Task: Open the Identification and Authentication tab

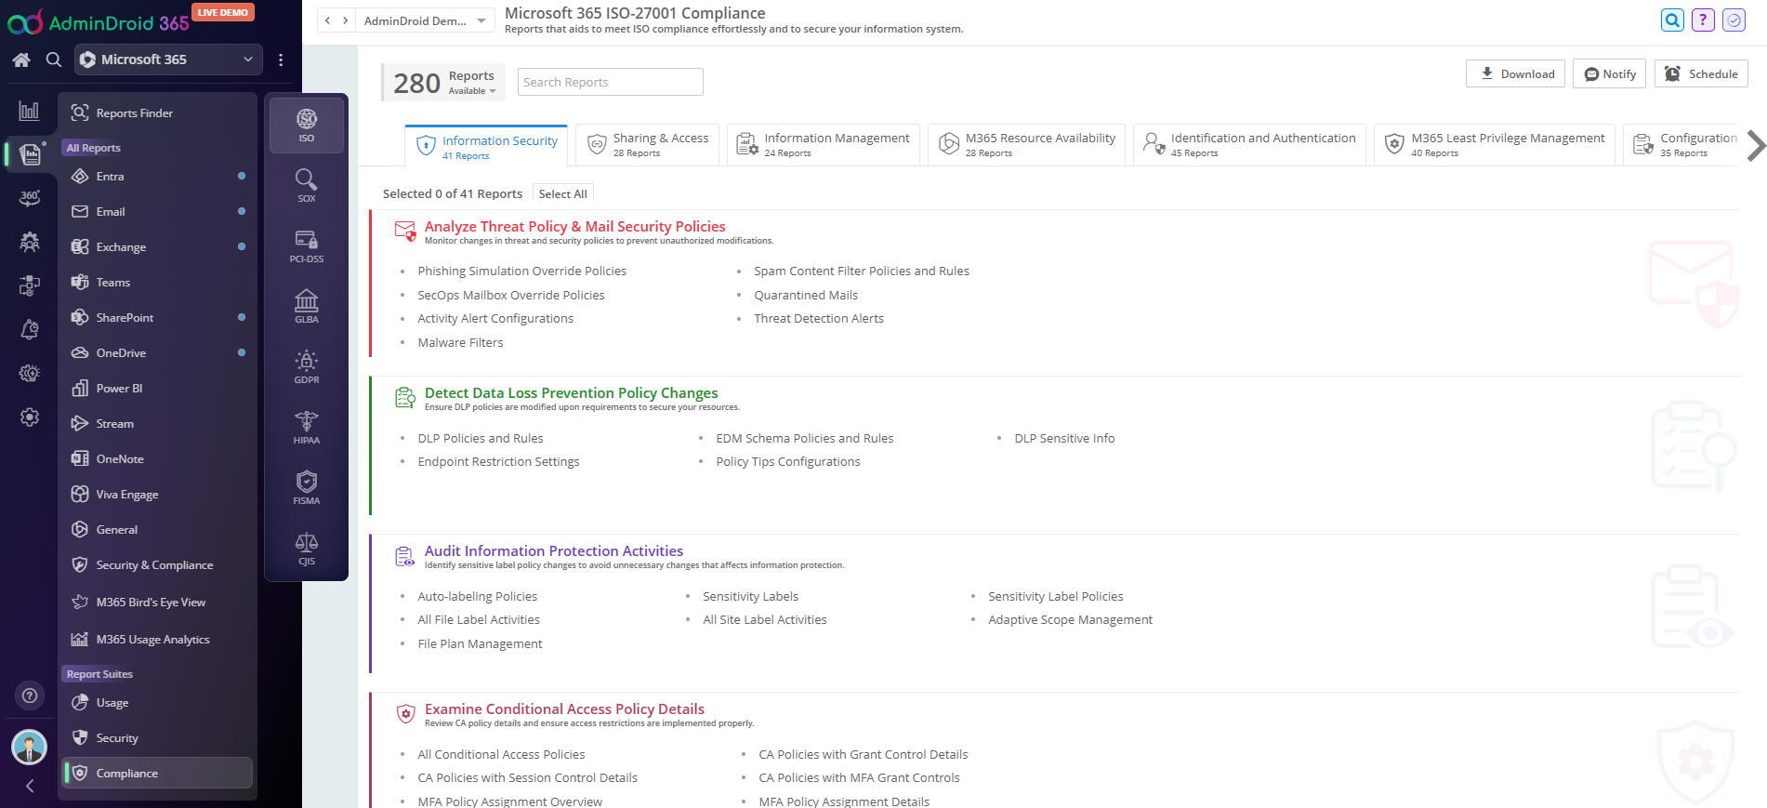Action: tap(1249, 144)
